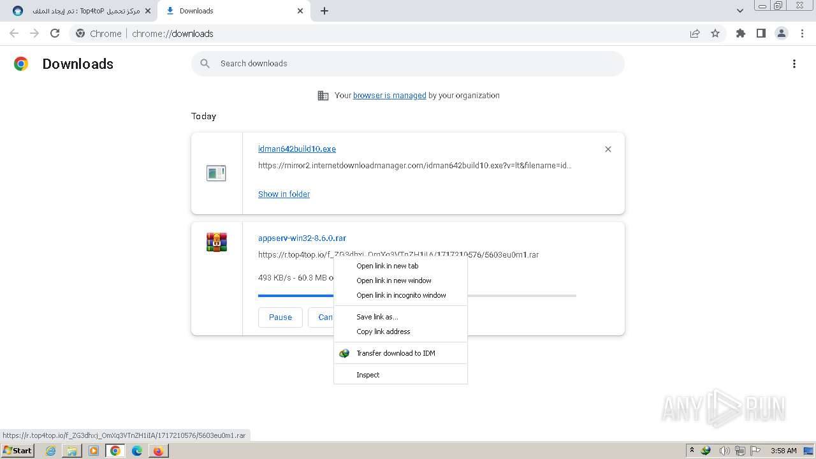Open a new browser tab
The image size is (816, 459).
tap(324, 11)
